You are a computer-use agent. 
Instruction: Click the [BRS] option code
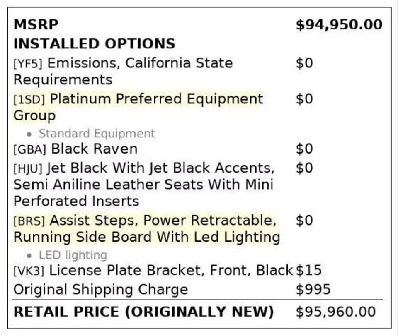point(29,221)
